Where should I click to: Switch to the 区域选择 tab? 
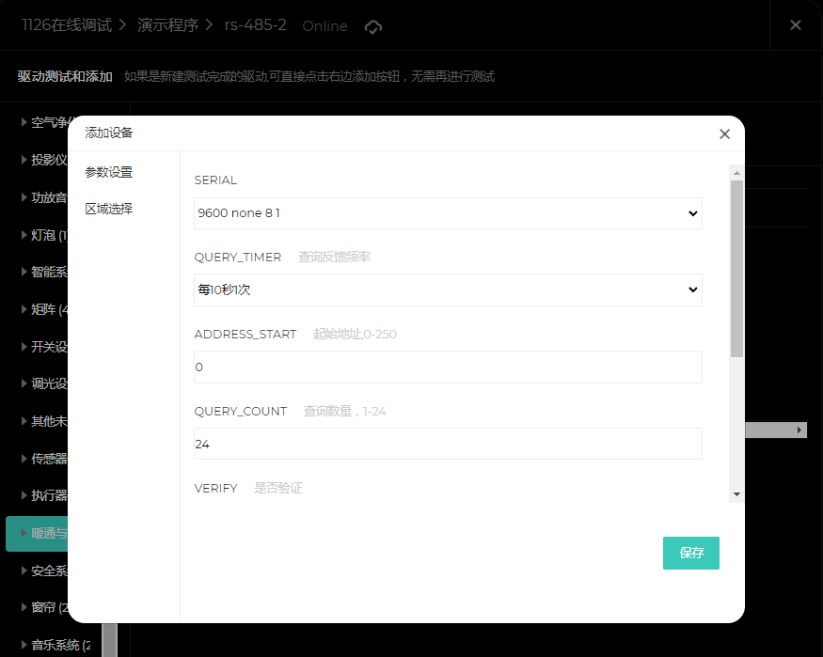tap(109, 209)
